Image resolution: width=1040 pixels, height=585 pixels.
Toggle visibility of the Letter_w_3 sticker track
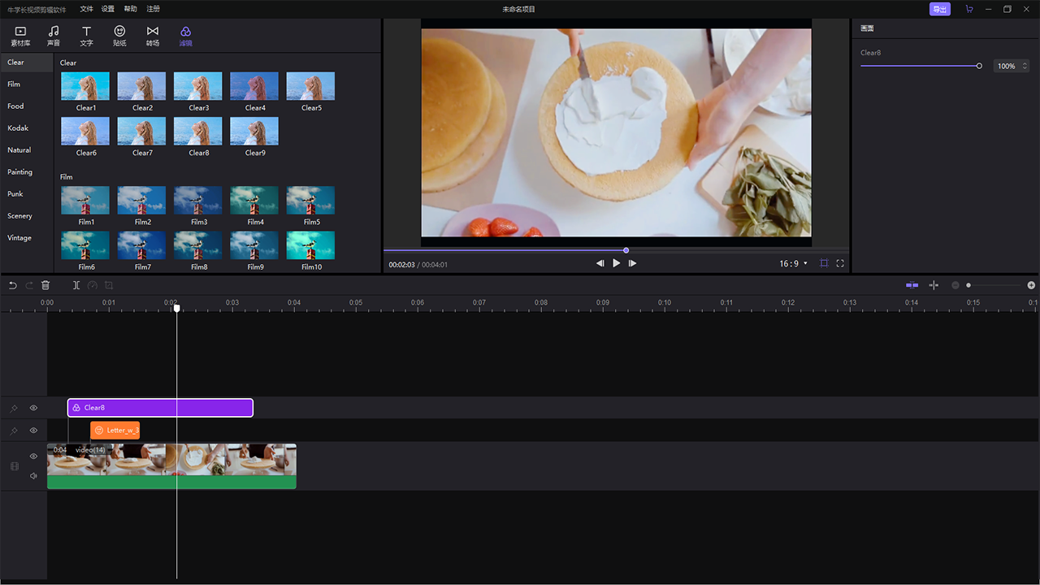click(x=33, y=431)
